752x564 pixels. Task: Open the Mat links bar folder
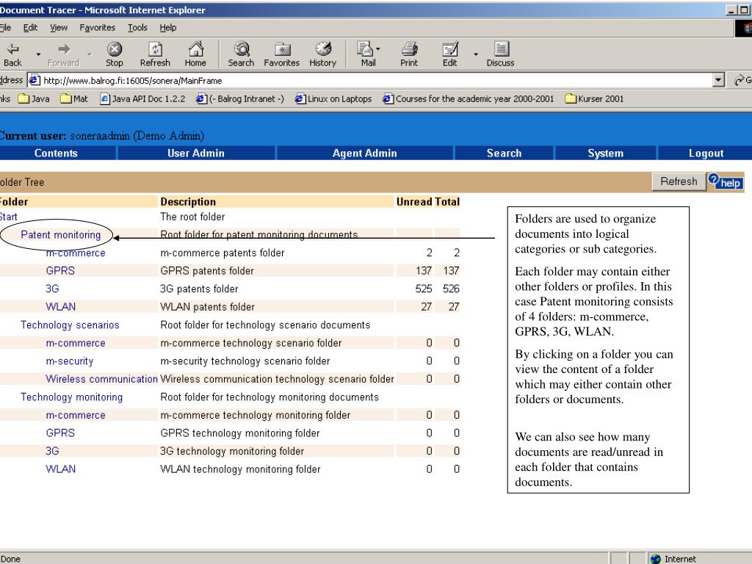74,99
